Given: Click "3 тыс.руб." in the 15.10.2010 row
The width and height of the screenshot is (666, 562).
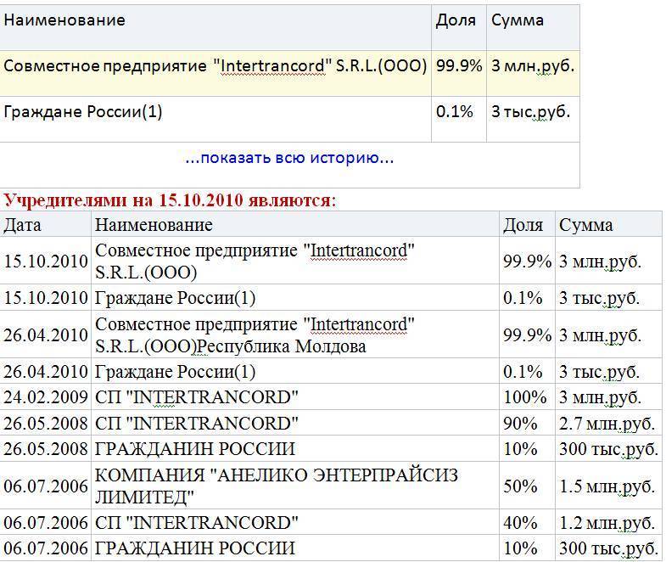Looking at the screenshot, I should [599, 298].
